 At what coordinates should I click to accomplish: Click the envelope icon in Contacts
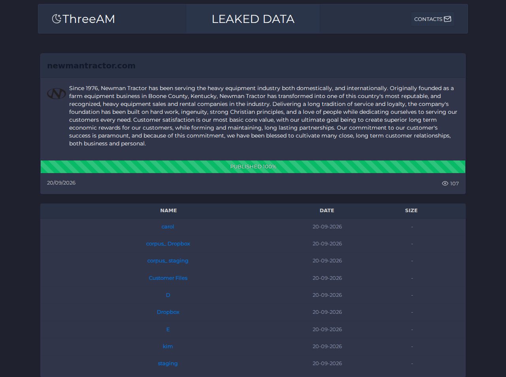[x=447, y=19]
